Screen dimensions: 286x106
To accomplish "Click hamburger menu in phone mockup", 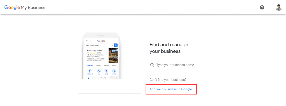I will point(87,41).
